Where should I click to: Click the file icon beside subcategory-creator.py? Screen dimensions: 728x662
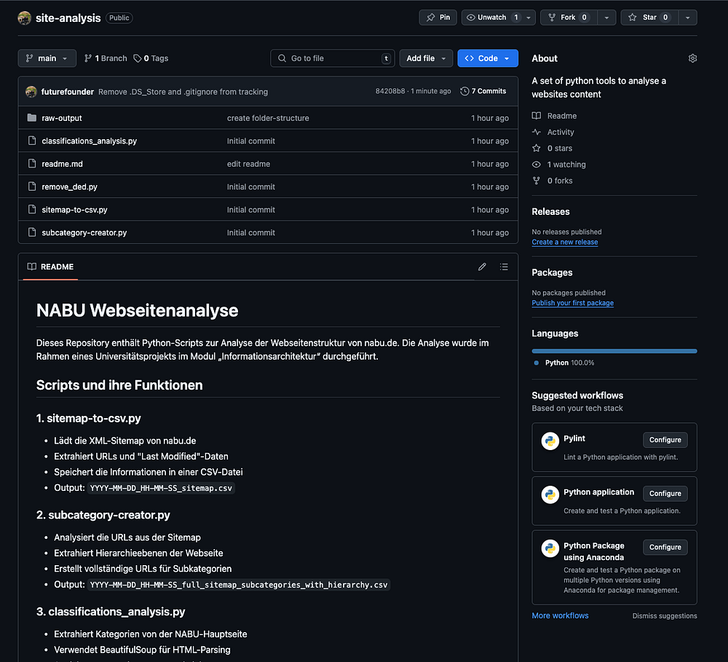31,232
